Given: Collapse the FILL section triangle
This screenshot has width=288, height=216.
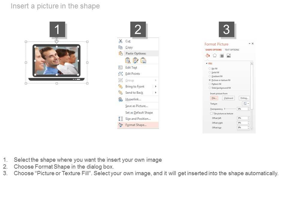Looking at the screenshot, I should (207, 63).
